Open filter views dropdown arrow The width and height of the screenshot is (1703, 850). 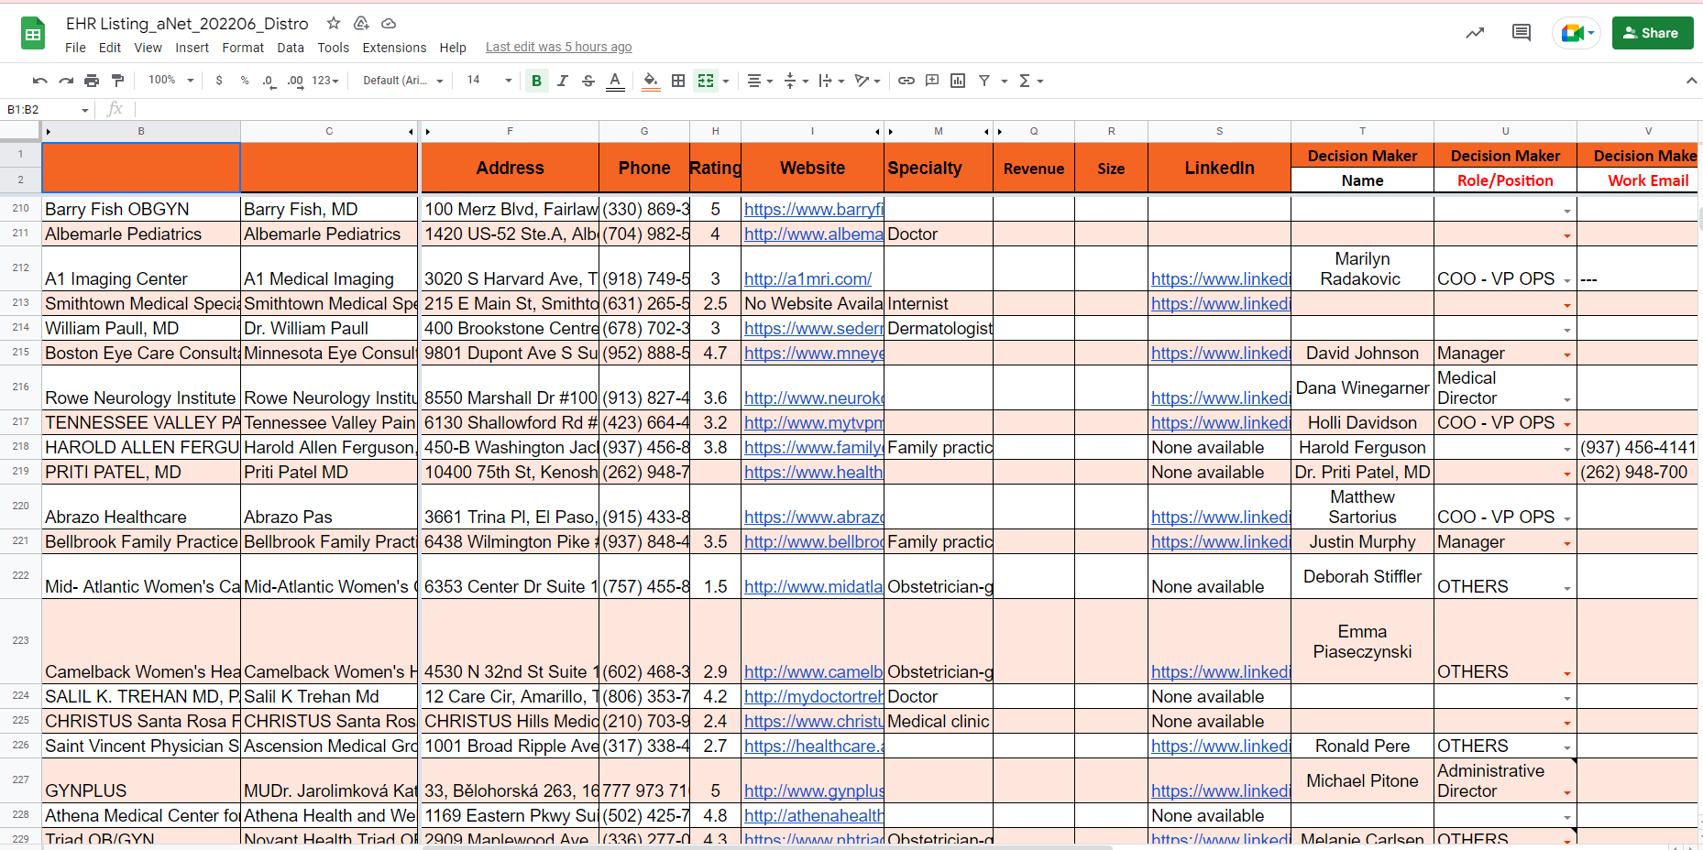point(1005,81)
